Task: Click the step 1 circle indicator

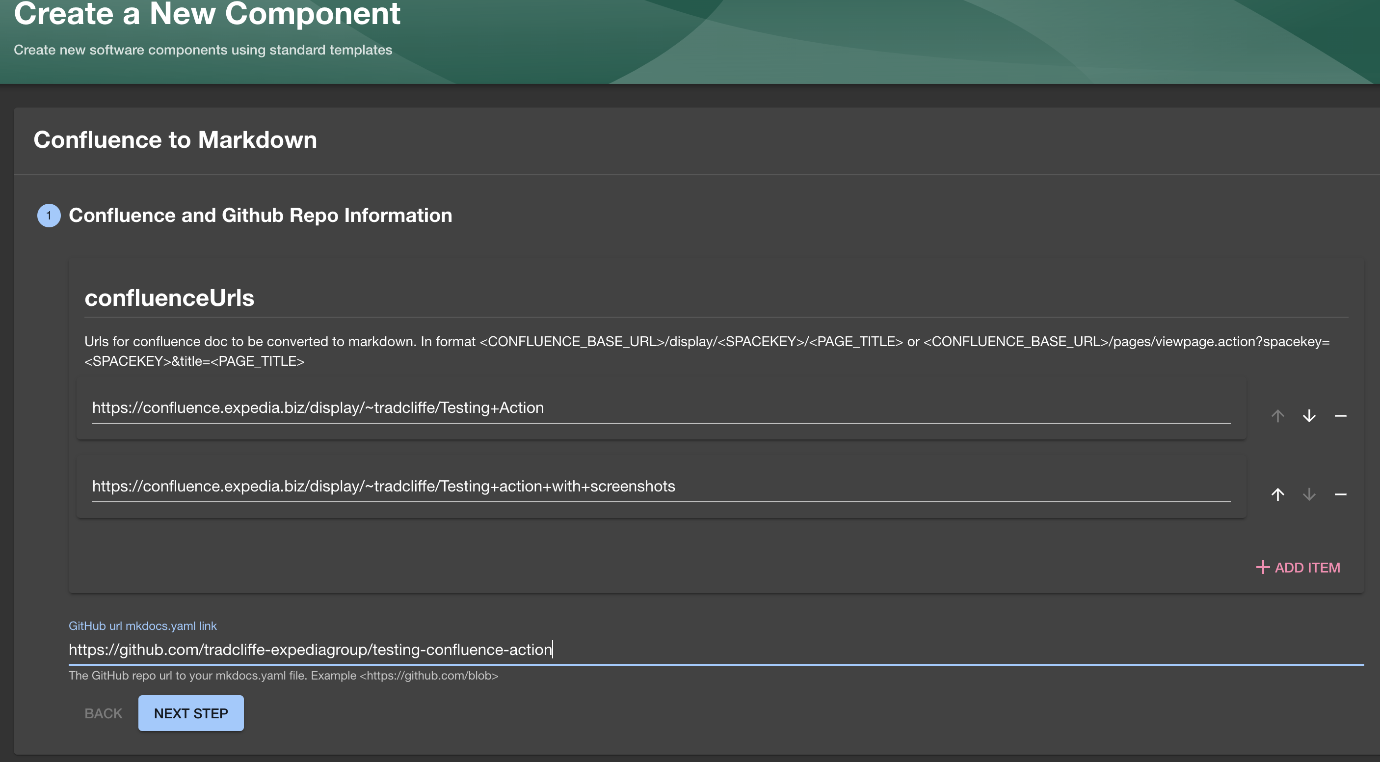Action: click(49, 216)
